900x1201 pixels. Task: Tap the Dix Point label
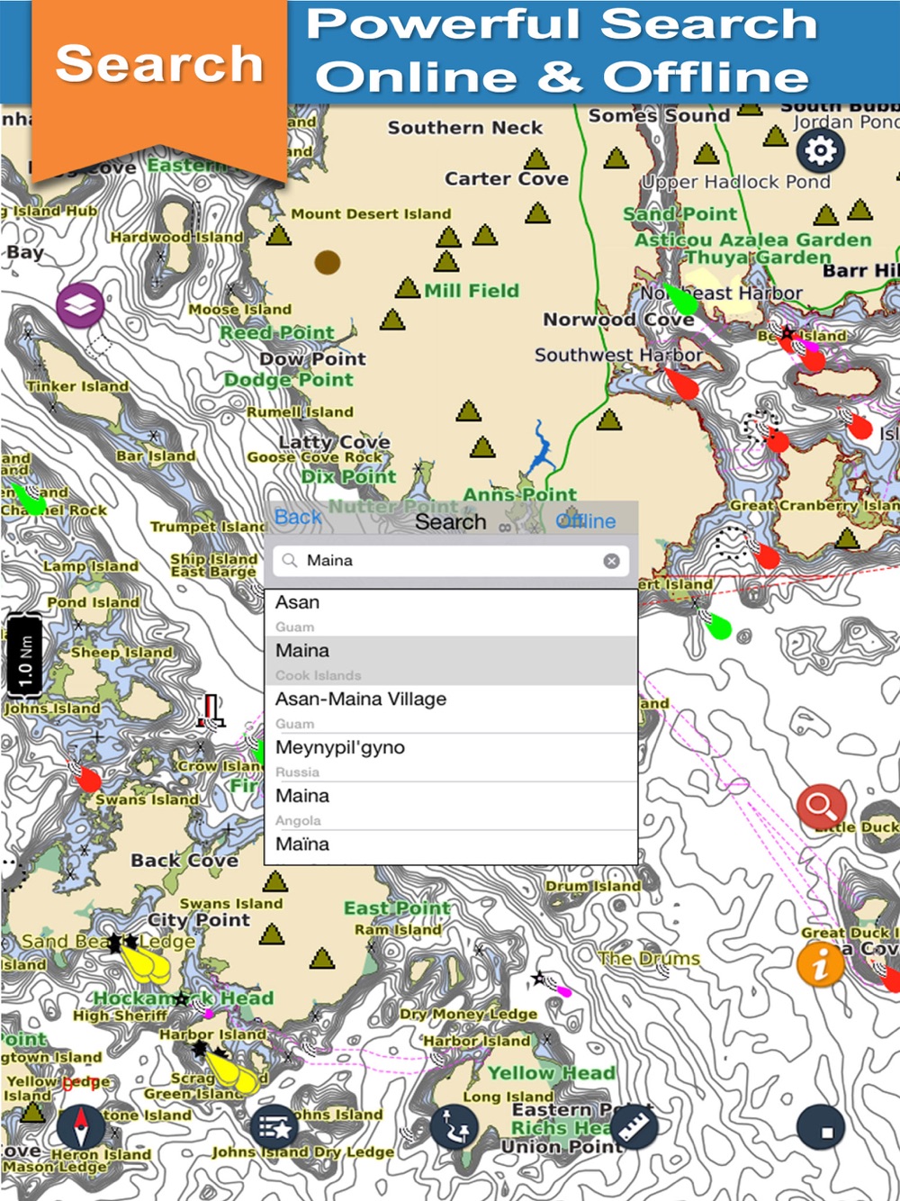pyautogui.click(x=348, y=476)
